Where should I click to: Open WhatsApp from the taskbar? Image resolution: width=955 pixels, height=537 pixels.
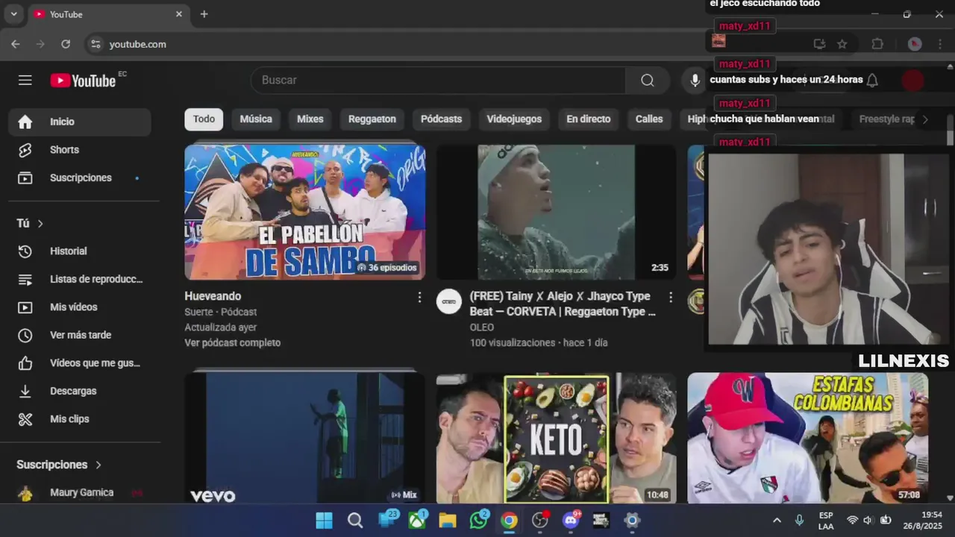tap(478, 521)
